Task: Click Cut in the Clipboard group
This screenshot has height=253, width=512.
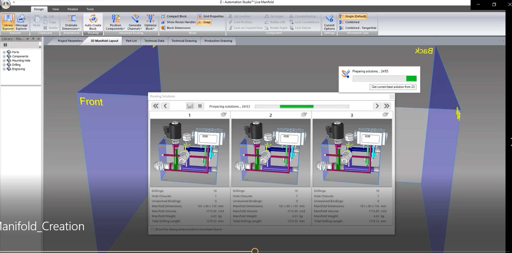Action: tap(49, 16)
